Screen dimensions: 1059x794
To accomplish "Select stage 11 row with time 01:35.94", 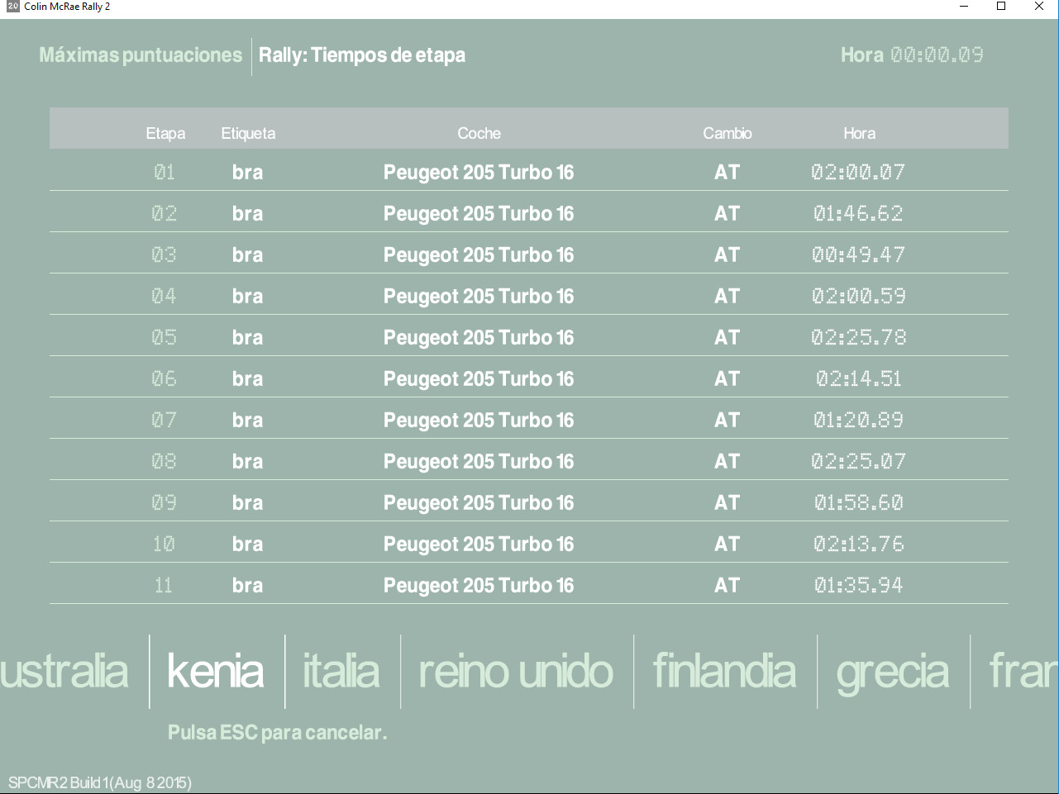I will [x=528, y=585].
